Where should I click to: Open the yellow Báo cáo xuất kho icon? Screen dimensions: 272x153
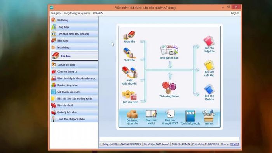(x=209, y=65)
